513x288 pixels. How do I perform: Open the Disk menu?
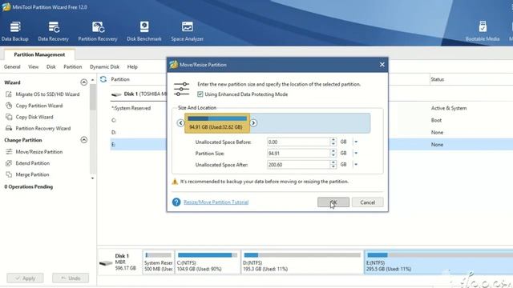50,66
